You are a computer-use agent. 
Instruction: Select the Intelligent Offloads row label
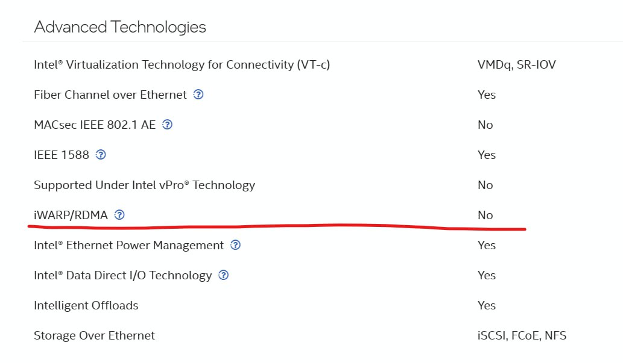(86, 305)
